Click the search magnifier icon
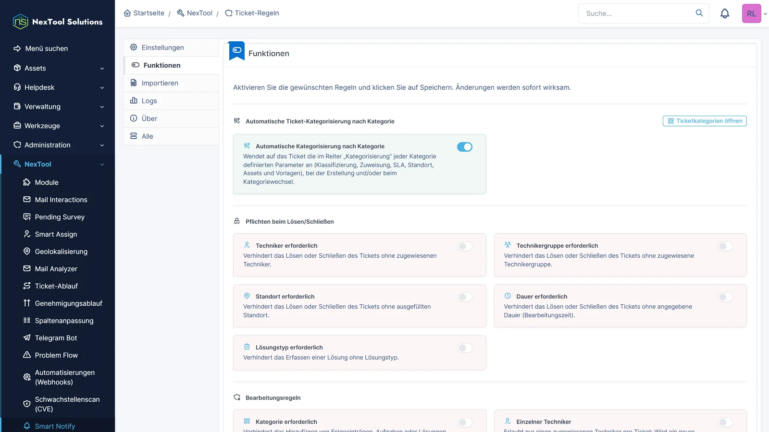This screenshot has width=769, height=432. point(699,13)
